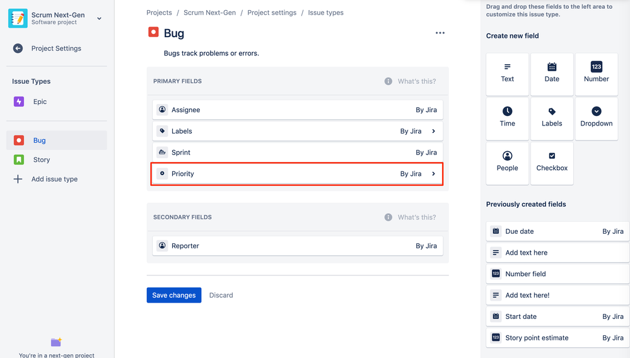The height and width of the screenshot is (358, 630).
Task: Open Project Settings link in sidebar
Action: 56,48
